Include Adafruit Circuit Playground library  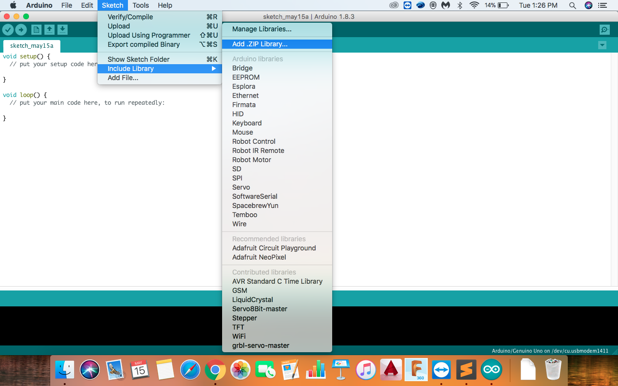coord(277,248)
